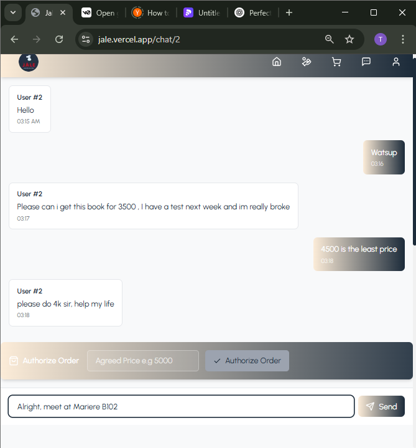Switch to the Untitled tab

click(x=202, y=13)
